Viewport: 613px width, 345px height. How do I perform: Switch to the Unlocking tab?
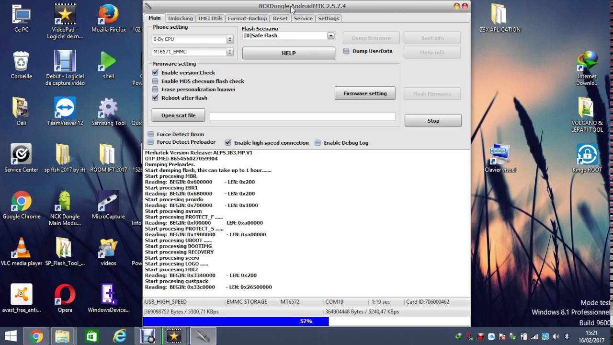tap(180, 18)
